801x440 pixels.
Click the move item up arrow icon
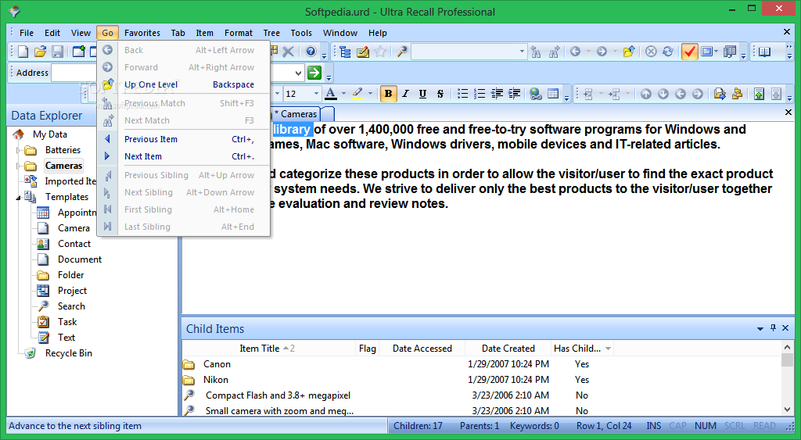pyautogui.click(x=646, y=94)
